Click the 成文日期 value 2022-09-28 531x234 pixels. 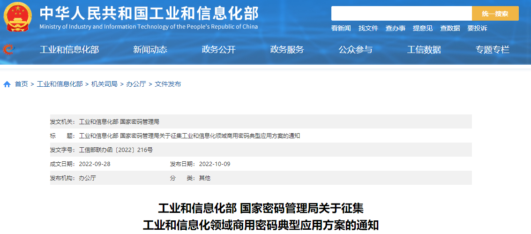tap(95, 164)
